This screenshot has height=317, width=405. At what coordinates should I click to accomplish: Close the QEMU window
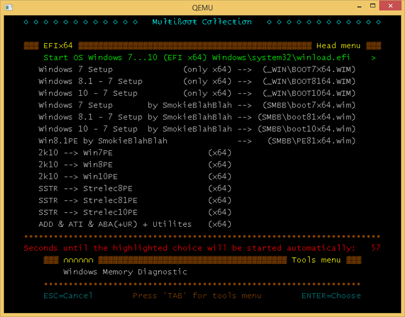point(390,6)
